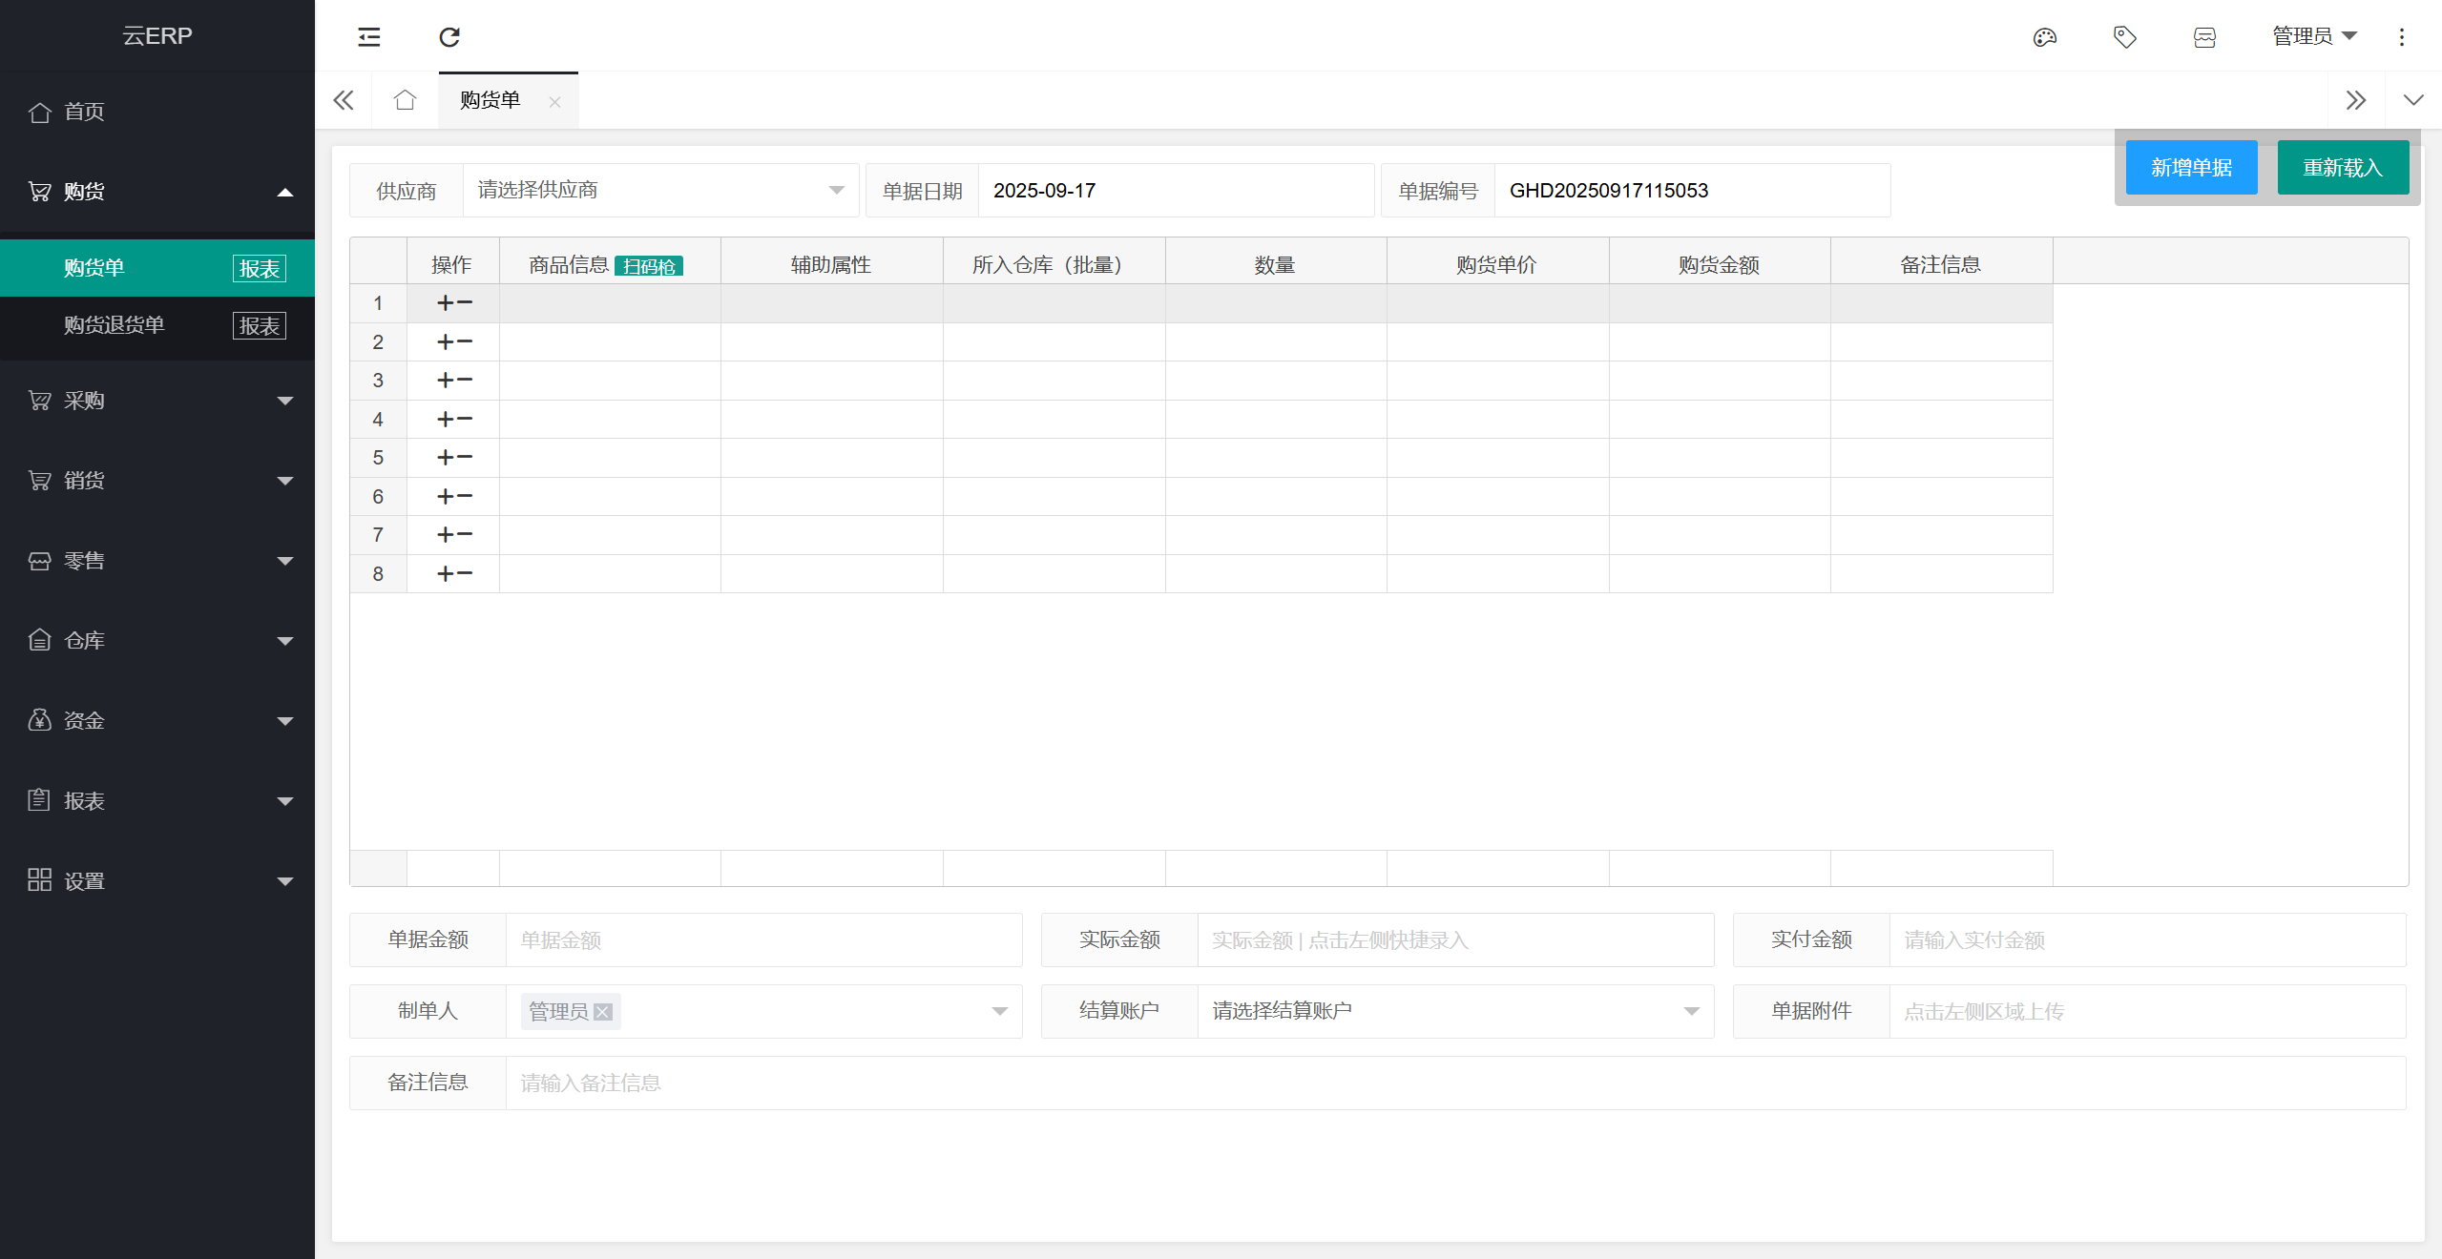2442x1259 pixels.
Task: Click the 新增单据 button
Action: click(x=2191, y=168)
